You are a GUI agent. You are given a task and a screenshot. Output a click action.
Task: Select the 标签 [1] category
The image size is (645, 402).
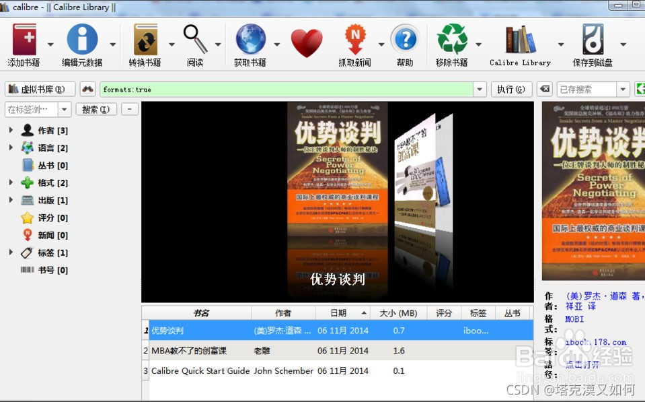(x=52, y=253)
